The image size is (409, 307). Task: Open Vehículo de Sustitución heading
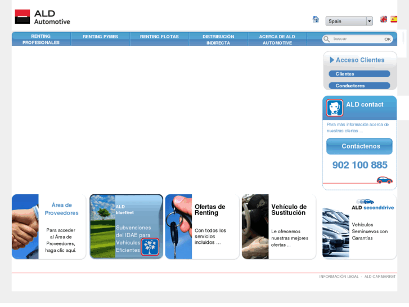(x=289, y=210)
